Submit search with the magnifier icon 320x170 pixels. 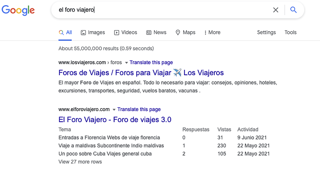[x=293, y=10]
